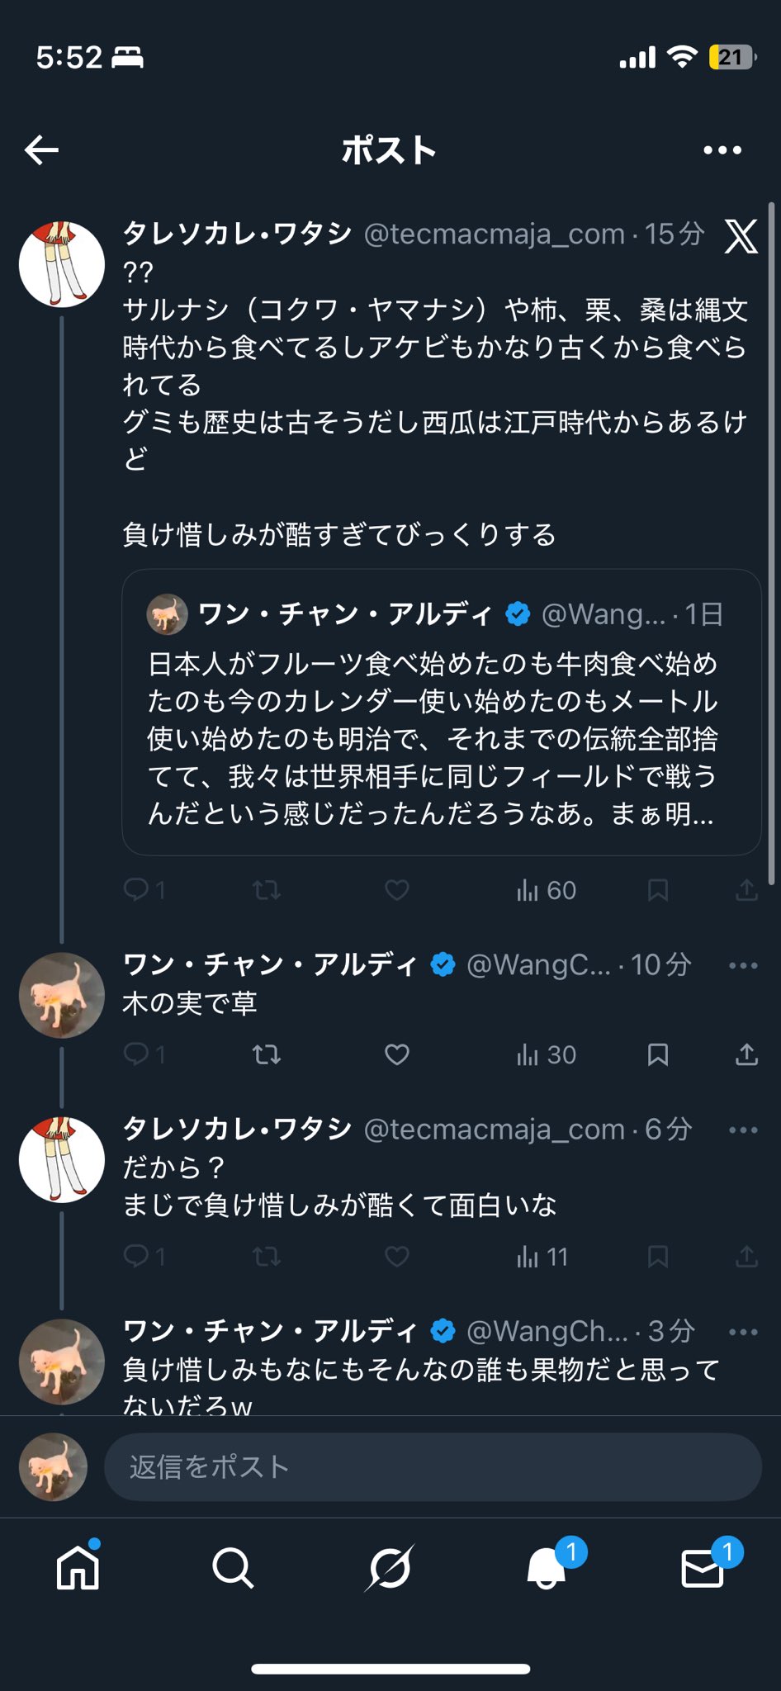Open more options on the だから？ reply
The height and width of the screenshot is (1691, 781).
pos(743,1130)
